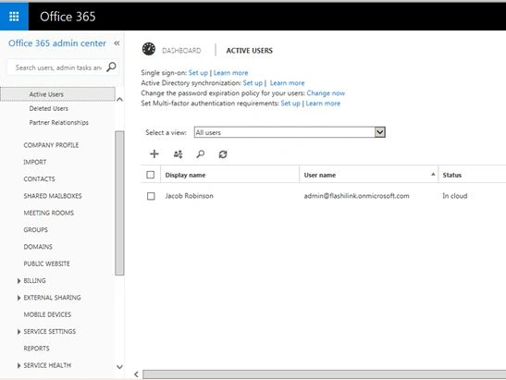Click Set up for Multi-factor authentication

(x=290, y=104)
